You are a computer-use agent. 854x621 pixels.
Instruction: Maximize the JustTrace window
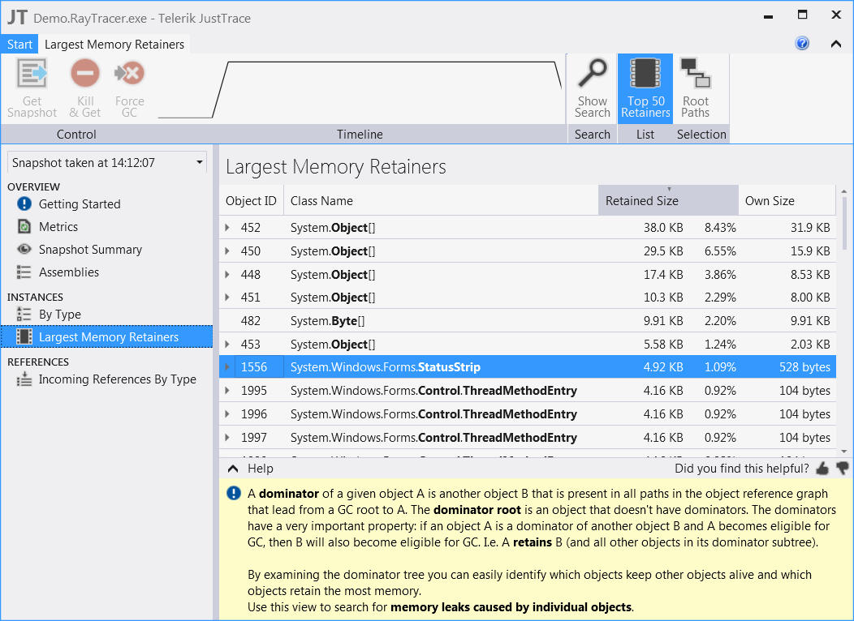pos(802,15)
